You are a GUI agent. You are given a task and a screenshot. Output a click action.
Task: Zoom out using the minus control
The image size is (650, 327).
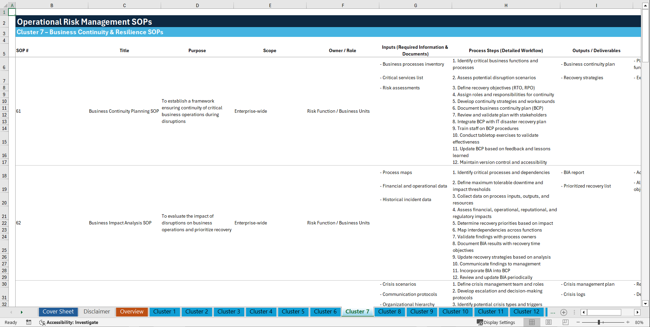coord(578,322)
